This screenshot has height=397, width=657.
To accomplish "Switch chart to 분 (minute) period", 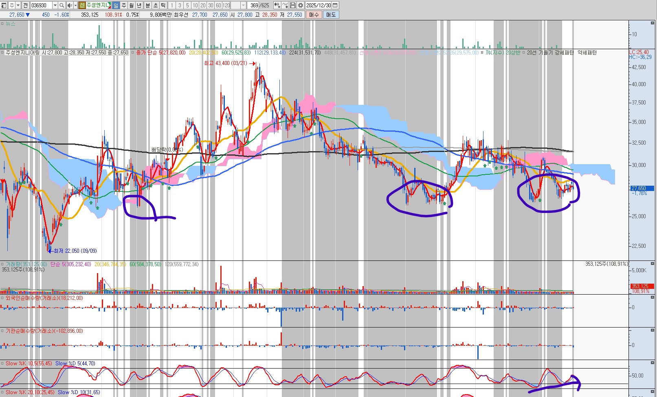I will tap(147, 5).
